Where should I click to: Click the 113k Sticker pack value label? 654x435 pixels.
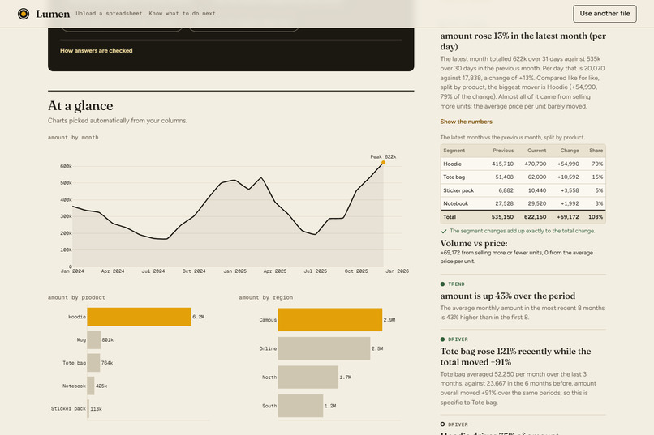pos(96,409)
